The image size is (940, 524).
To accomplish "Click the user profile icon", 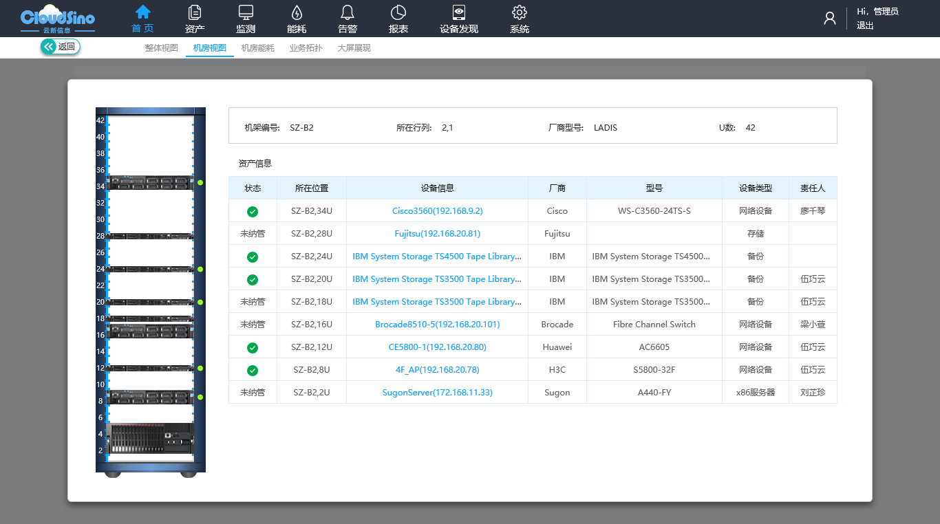I will pyautogui.click(x=830, y=19).
